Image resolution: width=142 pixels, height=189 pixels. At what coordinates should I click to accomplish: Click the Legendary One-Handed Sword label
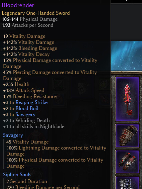point(36,13)
